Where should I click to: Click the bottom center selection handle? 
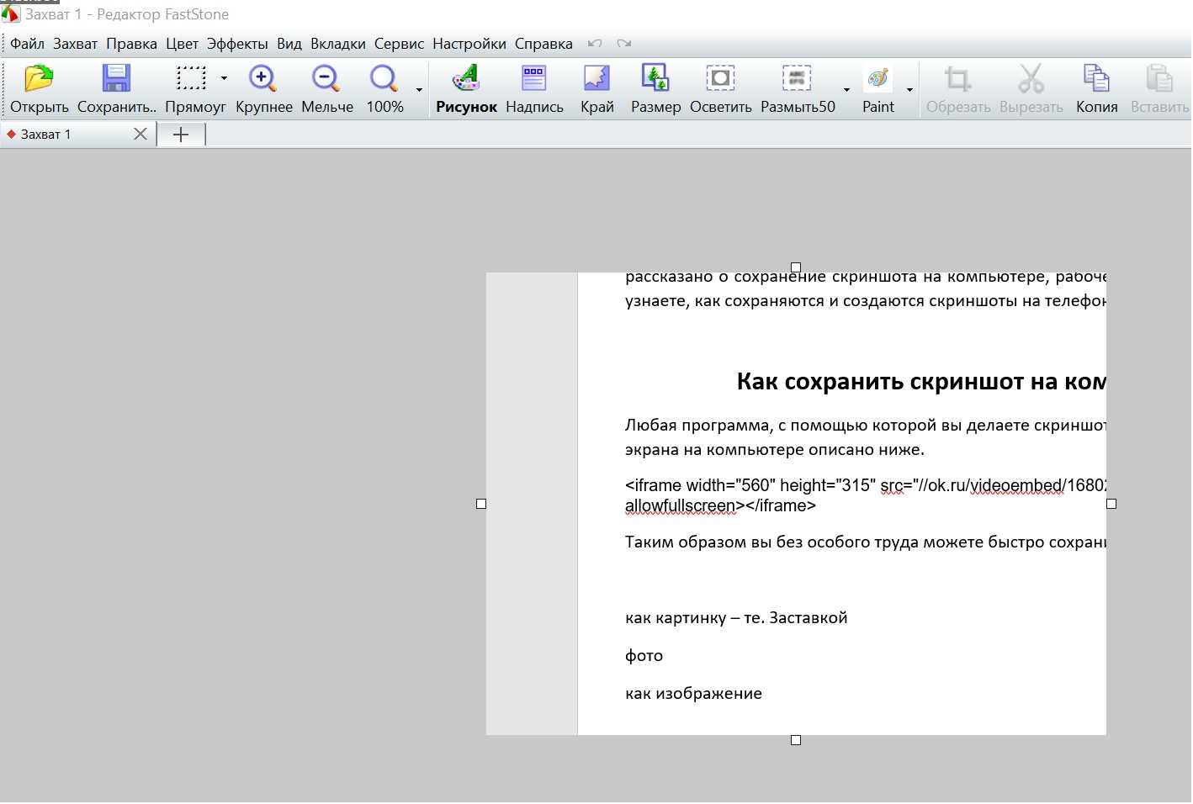click(x=796, y=741)
